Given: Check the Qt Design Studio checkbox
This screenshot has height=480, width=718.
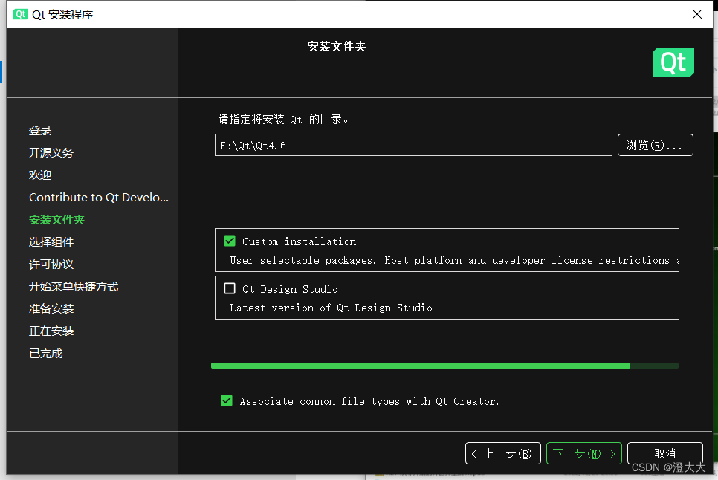Looking at the screenshot, I should [230, 288].
